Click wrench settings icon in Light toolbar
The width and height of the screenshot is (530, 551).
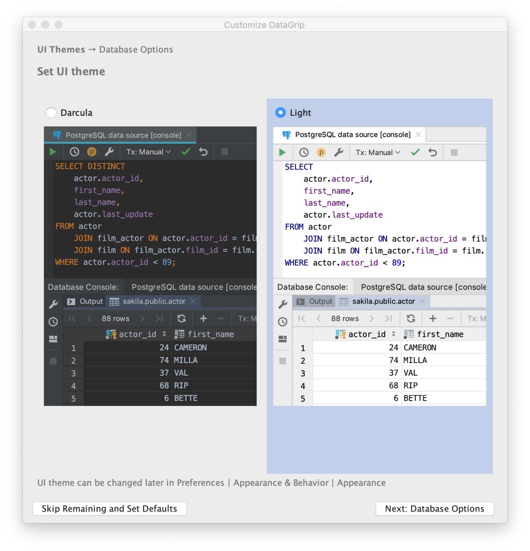[339, 152]
